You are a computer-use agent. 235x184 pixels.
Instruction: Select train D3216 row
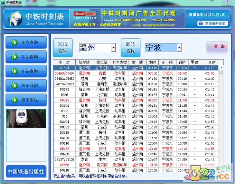point(136,143)
